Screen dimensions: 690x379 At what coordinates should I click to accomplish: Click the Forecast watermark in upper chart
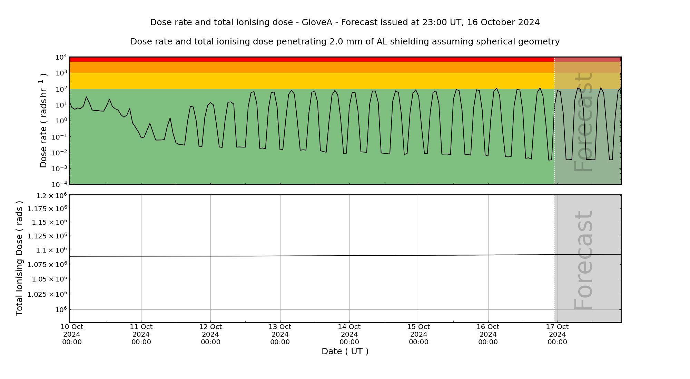583,122
